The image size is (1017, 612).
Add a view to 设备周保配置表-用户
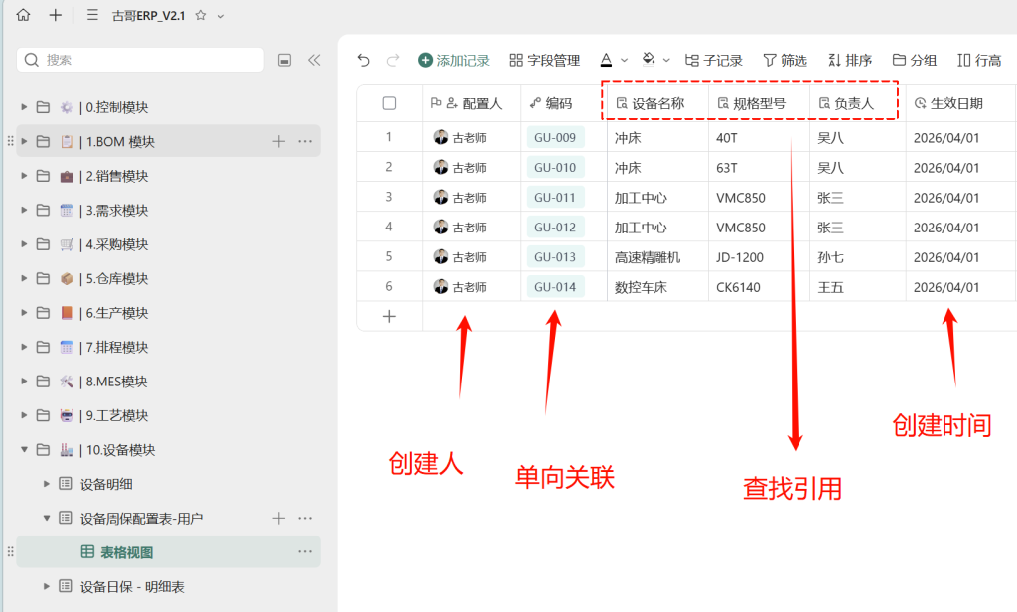pos(279,518)
